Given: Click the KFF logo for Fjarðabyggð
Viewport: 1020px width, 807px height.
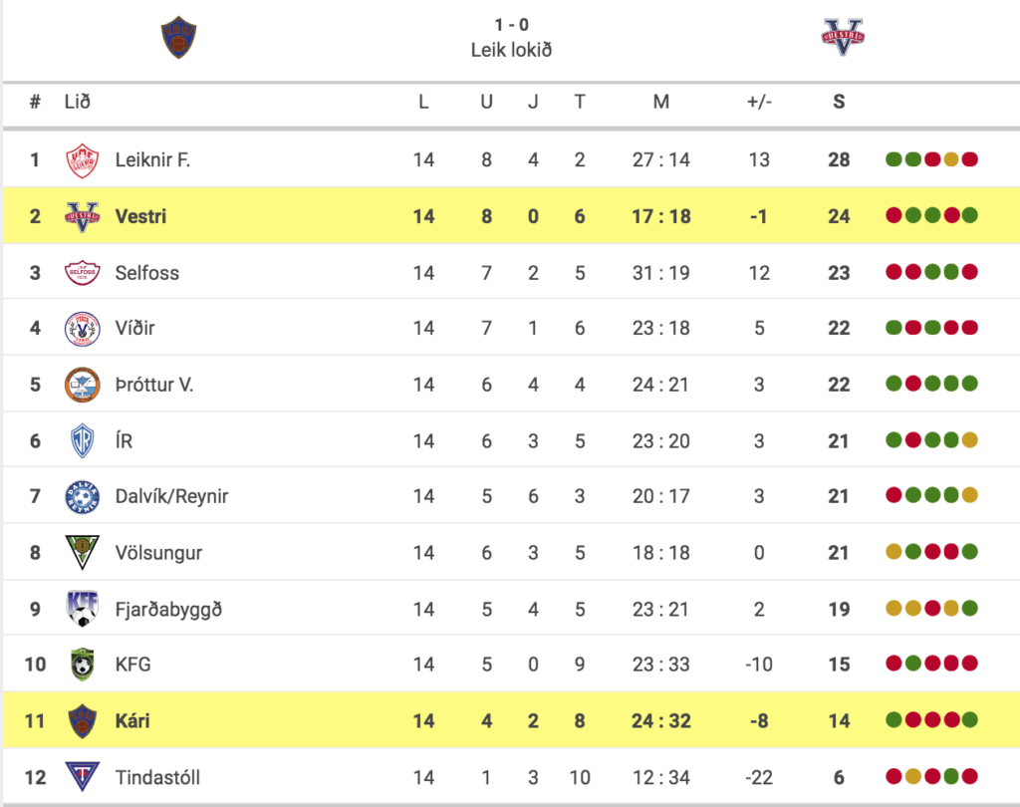Looking at the screenshot, I should coord(83,609).
